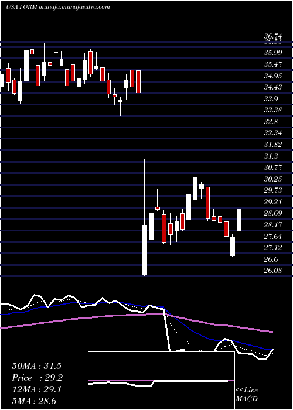Select the 27.64 price axis label
The height and width of the screenshot is (410, 293).
coord(273,237)
